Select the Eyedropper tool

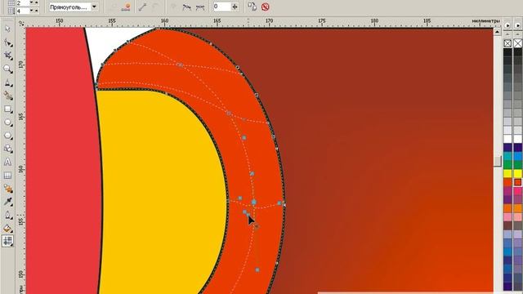point(7,202)
